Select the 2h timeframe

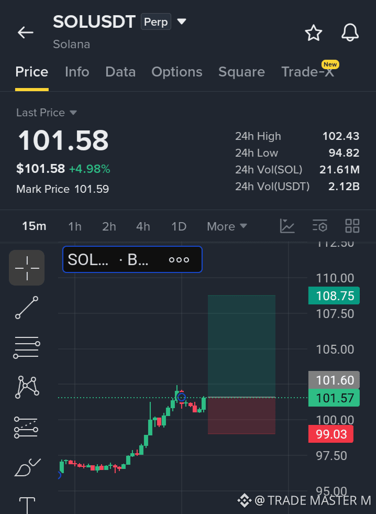point(109,226)
